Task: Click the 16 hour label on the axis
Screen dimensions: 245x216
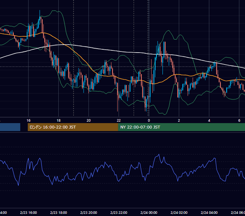Action: 28,121
